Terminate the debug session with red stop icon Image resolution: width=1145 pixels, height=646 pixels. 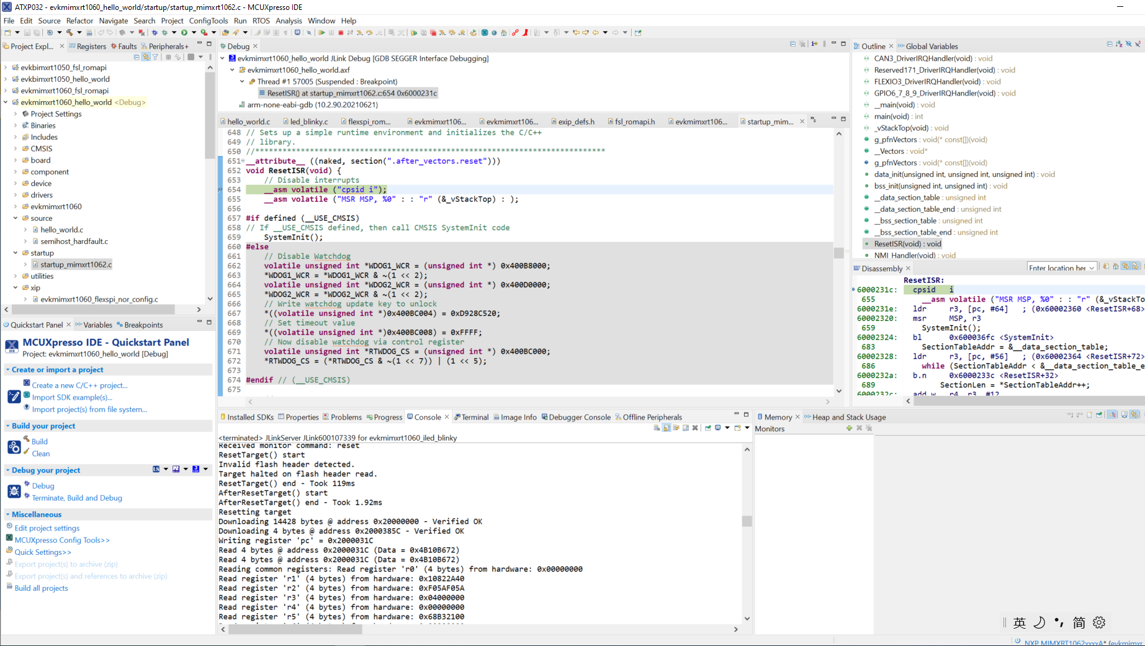[x=341, y=32]
